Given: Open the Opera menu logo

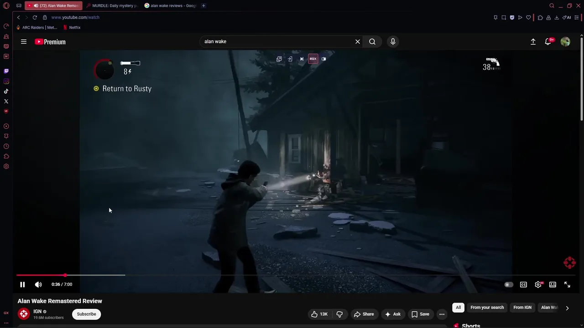Looking at the screenshot, I should coord(6,5).
